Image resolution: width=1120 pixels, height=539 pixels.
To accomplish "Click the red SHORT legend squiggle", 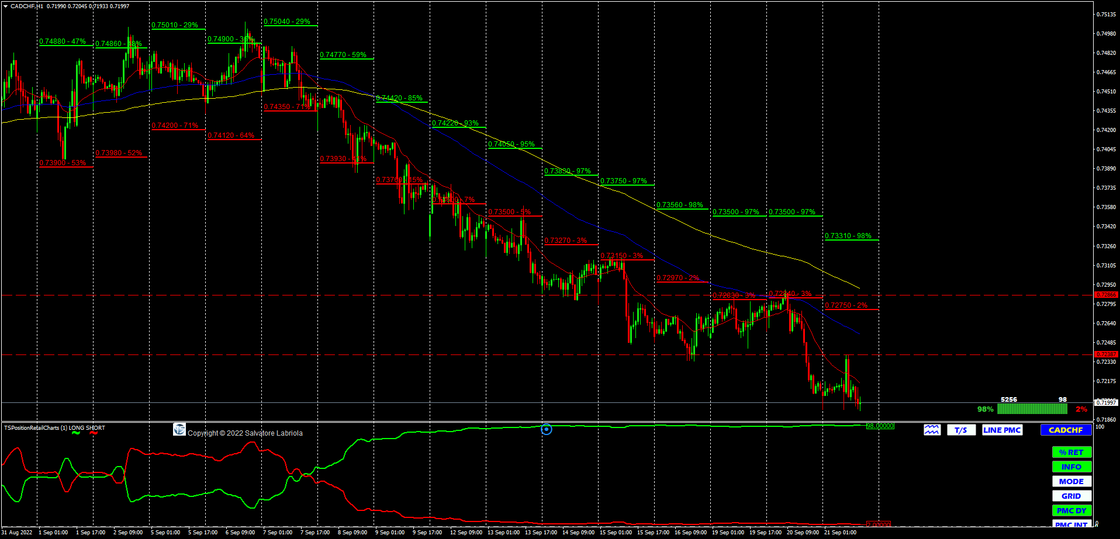I will (x=94, y=433).
